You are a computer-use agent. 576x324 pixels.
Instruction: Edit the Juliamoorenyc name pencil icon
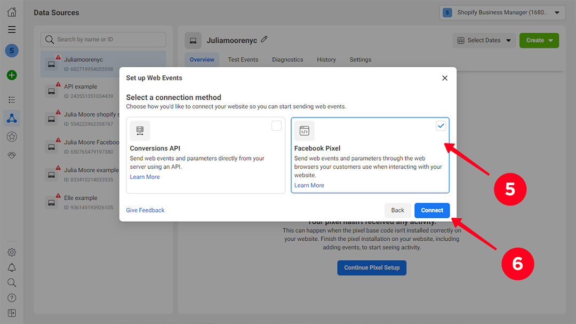(x=264, y=39)
